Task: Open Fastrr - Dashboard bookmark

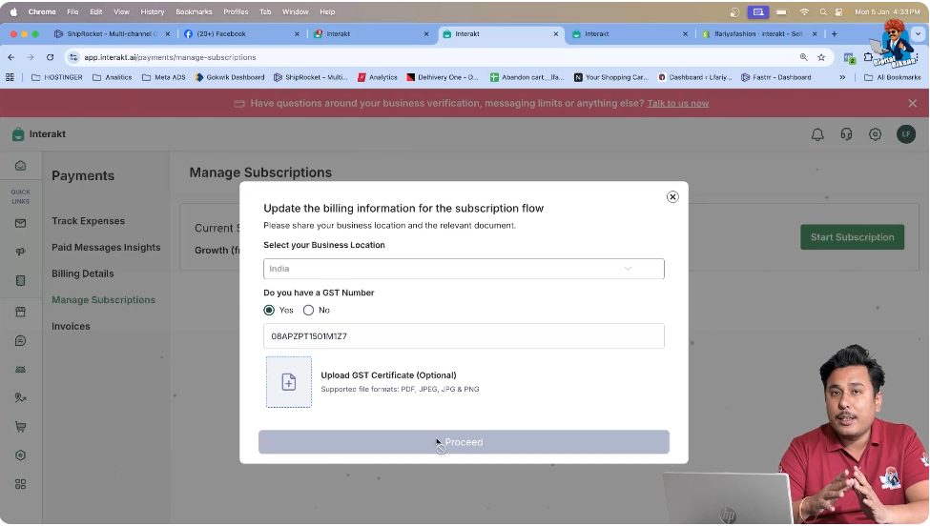Action: click(x=776, y=77)
